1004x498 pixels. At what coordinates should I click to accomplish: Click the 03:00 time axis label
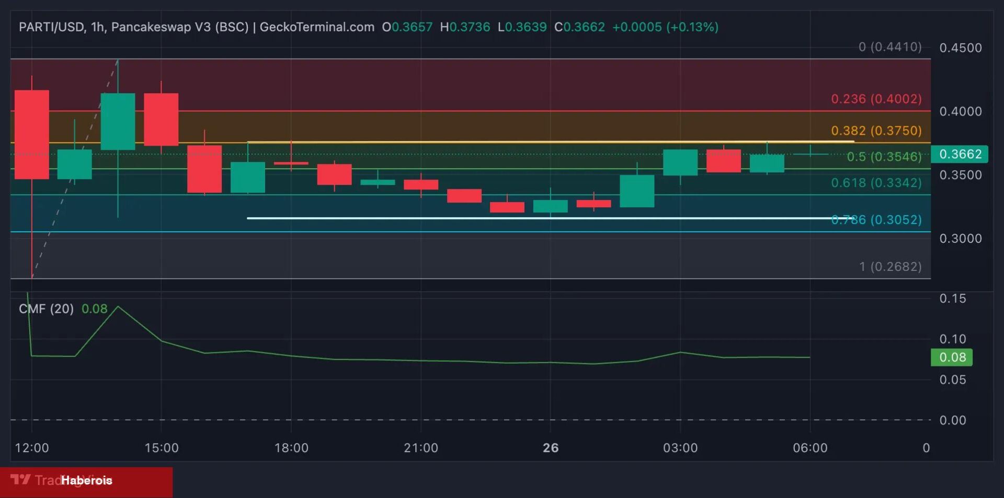click(x=680, y=448)
